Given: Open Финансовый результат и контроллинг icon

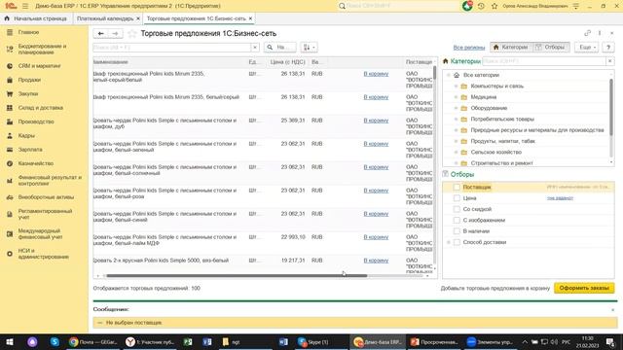Looking at the screenshot, I should click(x=10, y=181).
